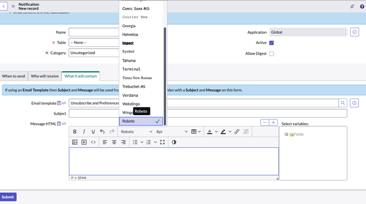The image size is (366, 204).
Task: Open the help question mark icon
Action: click(x=362, y=6)
